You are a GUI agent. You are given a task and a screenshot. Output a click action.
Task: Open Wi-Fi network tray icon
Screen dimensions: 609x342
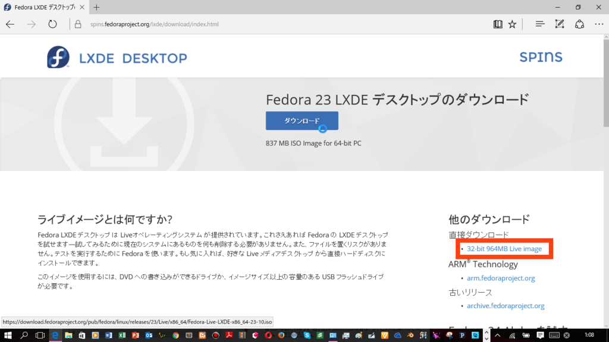coord(512,335)
